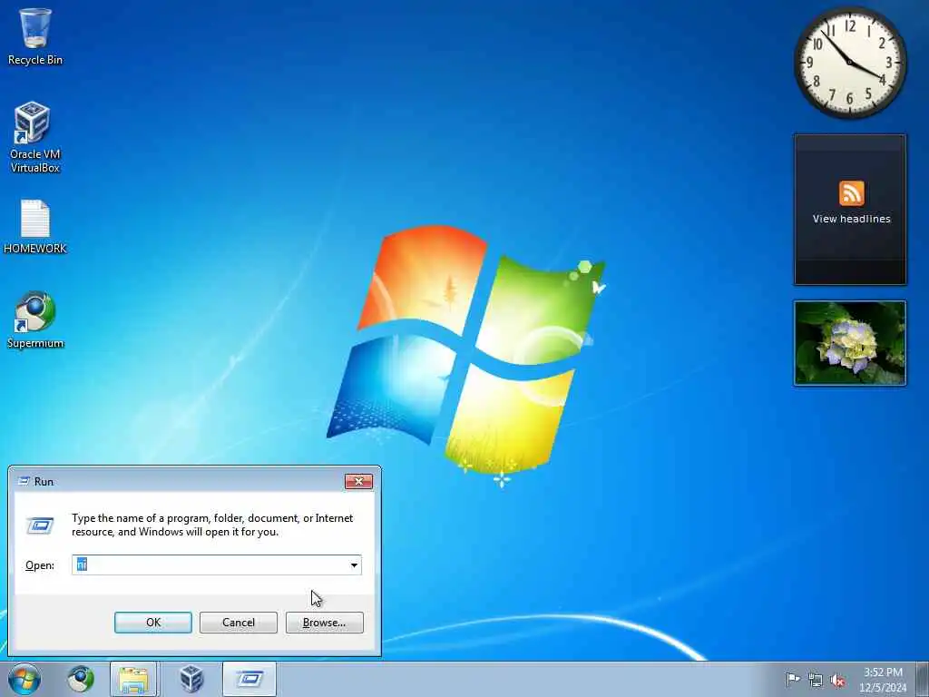
Task: Select the Supermium desktop shortcut
Action: click(35, 320)
